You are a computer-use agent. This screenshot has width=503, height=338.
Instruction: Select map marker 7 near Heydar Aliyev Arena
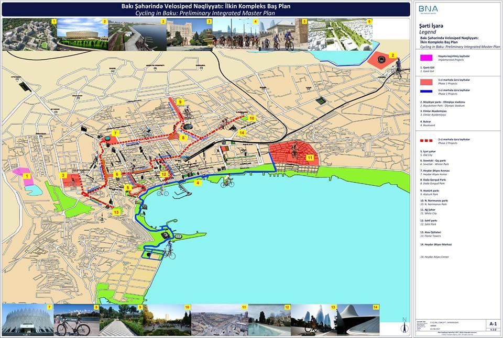[x=115, y=134]
